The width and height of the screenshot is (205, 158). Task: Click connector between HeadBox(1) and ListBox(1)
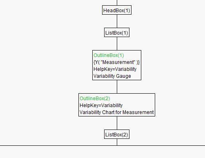coord(117,21)
